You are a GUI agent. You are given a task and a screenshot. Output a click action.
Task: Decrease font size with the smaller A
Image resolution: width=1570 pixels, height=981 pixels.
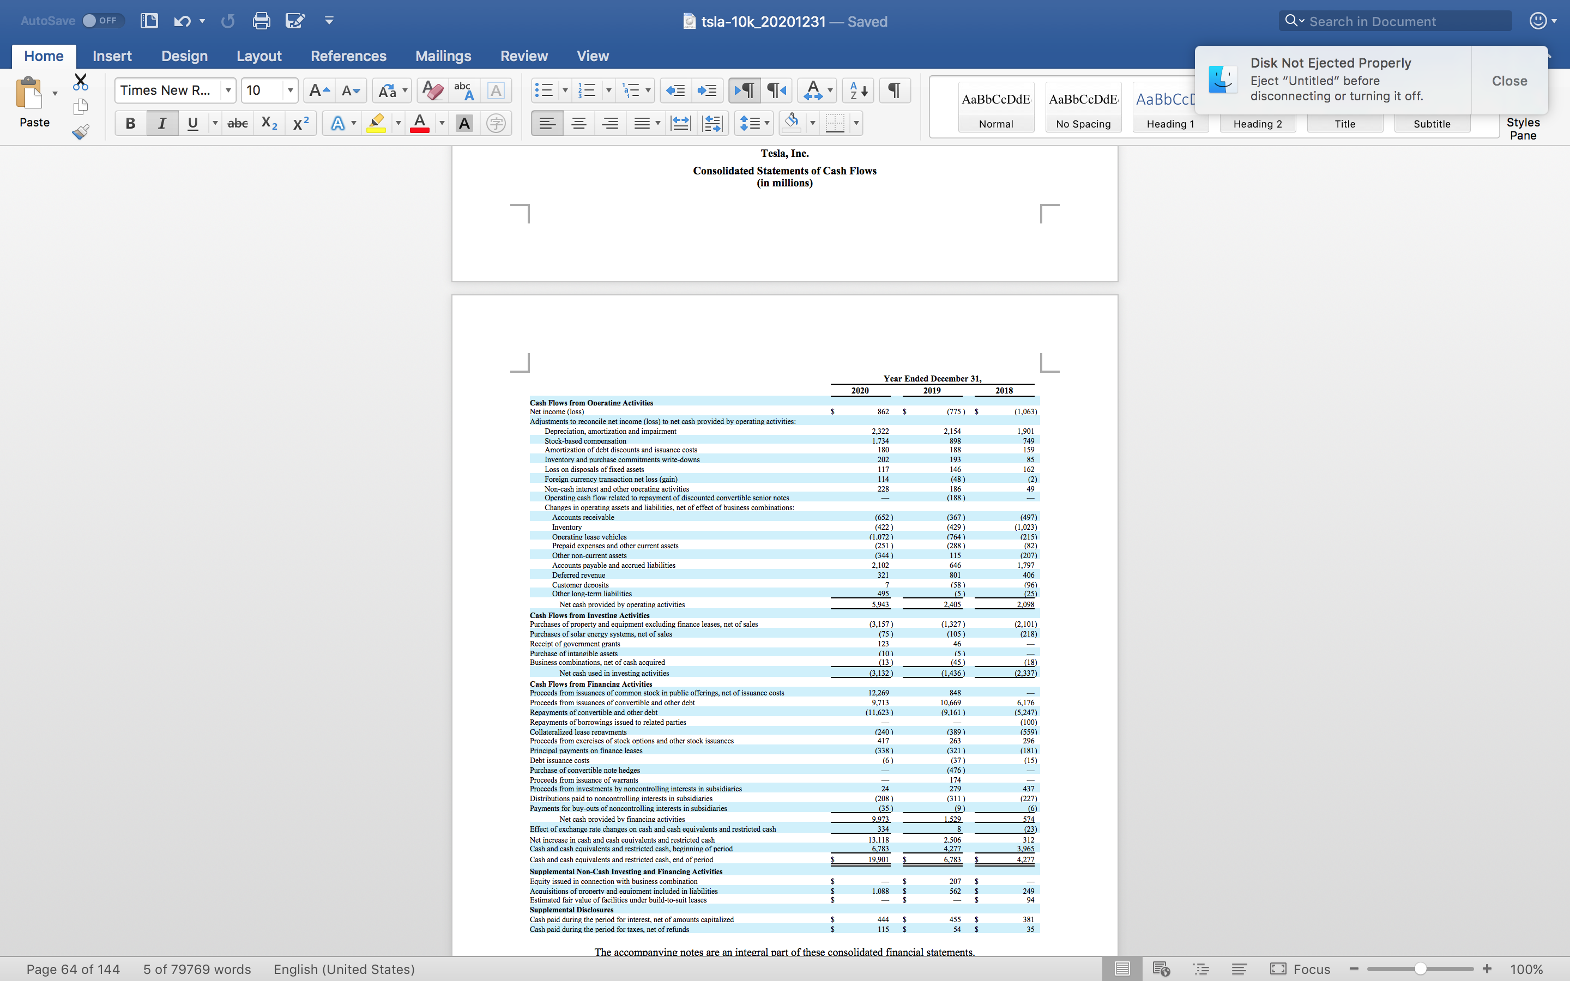point(351,90)
